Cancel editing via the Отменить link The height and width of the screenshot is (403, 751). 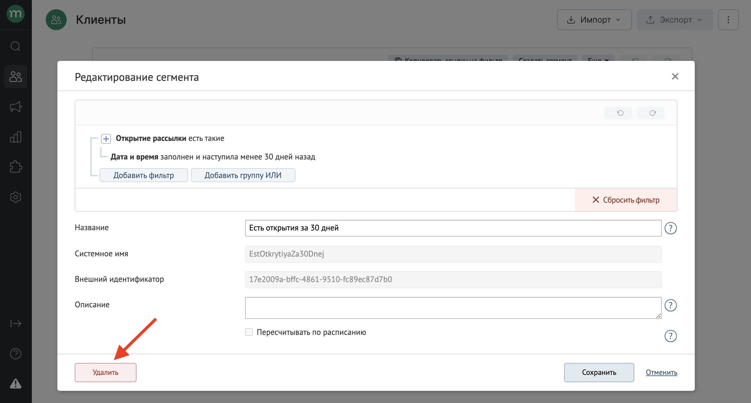(x=661, y=372)
